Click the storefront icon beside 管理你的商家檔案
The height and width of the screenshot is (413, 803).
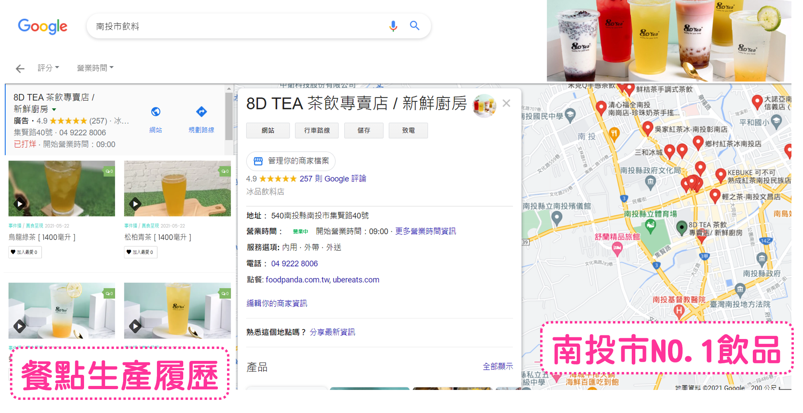pyautogui.click(x=258, y=161)
